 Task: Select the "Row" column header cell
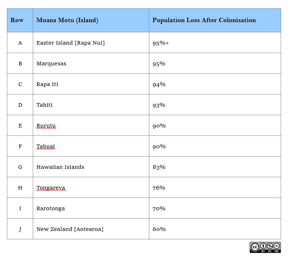[17, 20]
